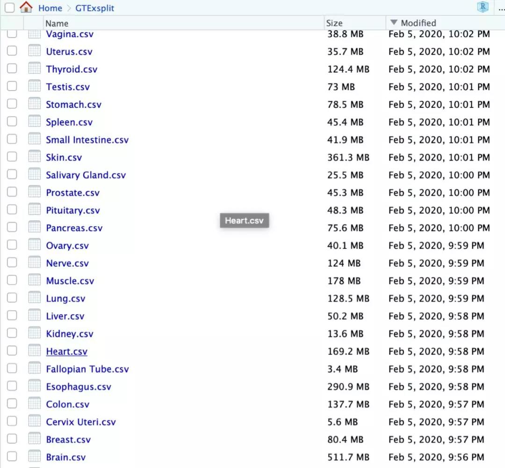Click the Modified sort arrow
Screen dimensions: 505x468
pos(394,22)
